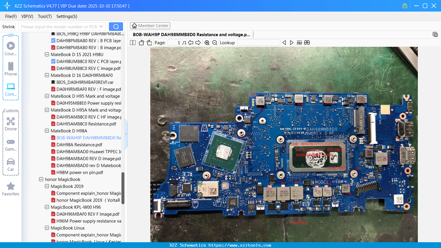
Task: Collapse the MateBook D 15 2021 H98U node
Action: coord(47,54)
